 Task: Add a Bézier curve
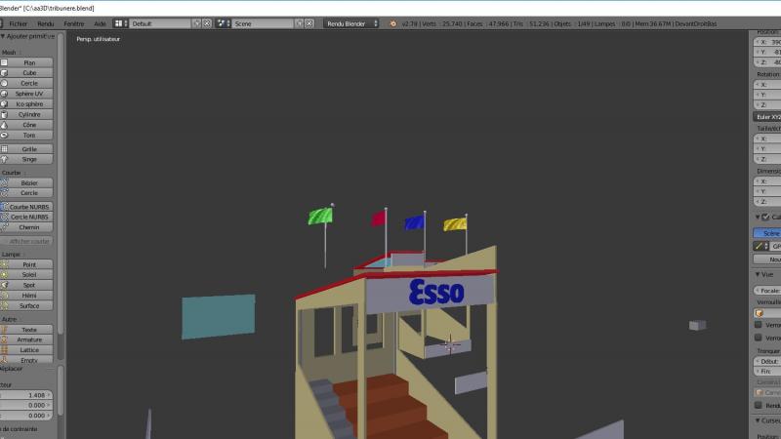(x=29, y=182)
